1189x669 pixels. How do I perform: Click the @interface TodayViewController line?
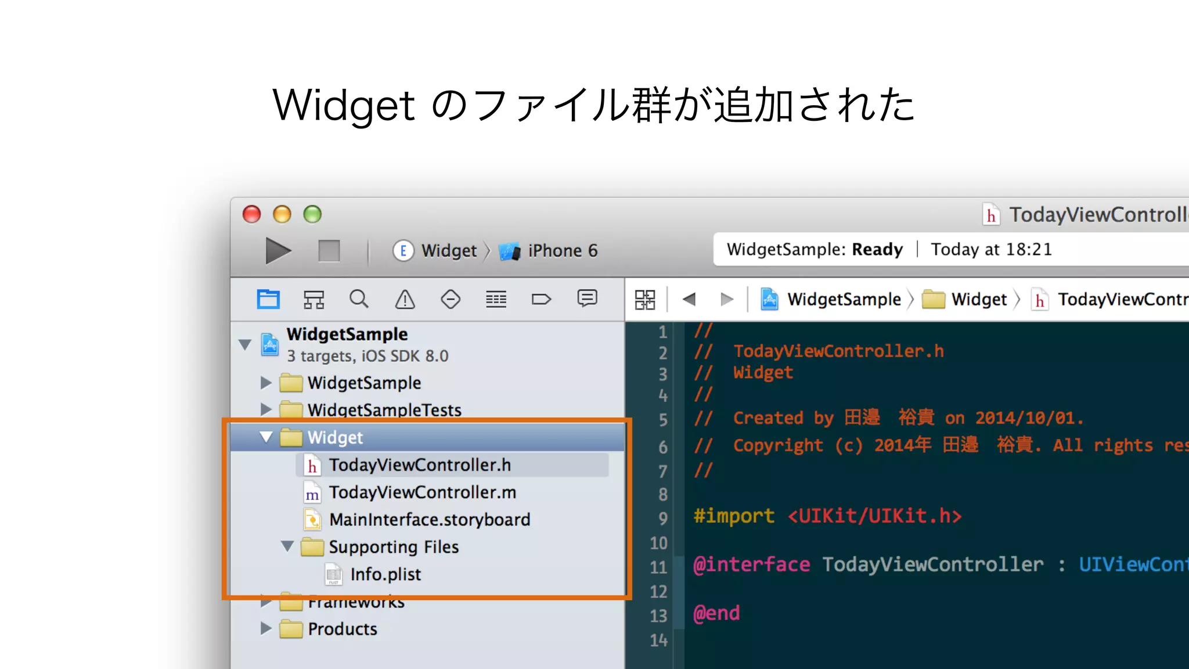pyautogui.click(x=941, y=564)
